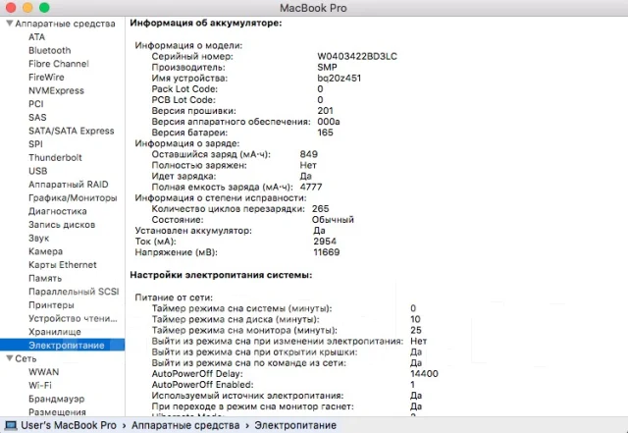Image resolution: width=628 pixels, height=433 pixels.
Task: Open Аппаратный RAID section
Action: click(69, 185)
